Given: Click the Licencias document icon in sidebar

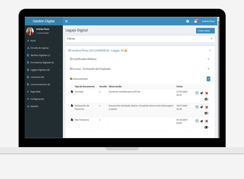Looking at the screenshot, I should click(28, 77).
